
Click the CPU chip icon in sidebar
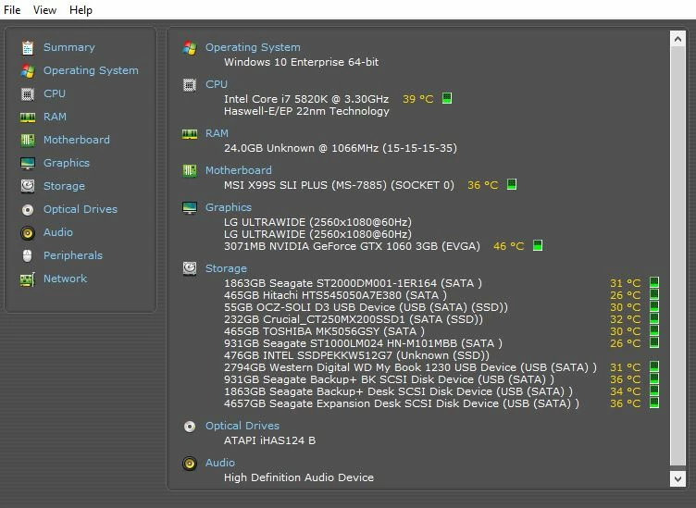pyautogui.click(x=28, y=93)
